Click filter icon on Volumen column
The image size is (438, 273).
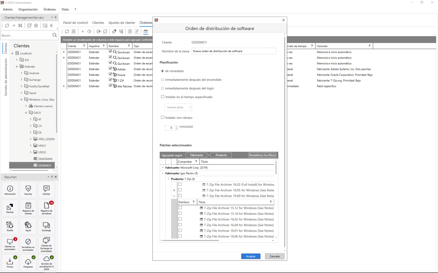coord(370,46)
